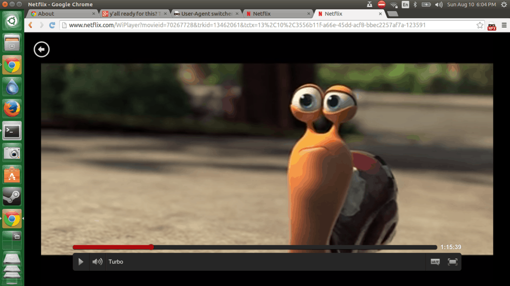Toggle fullscreen video mode
510x286 pixels.
point(453,262)
